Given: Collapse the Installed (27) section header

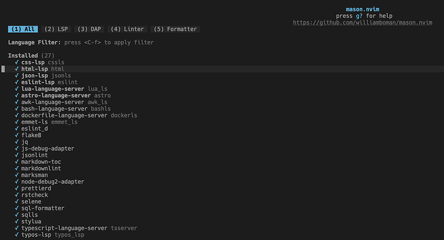Looking at the screenshot, I should tap(31, 56).
